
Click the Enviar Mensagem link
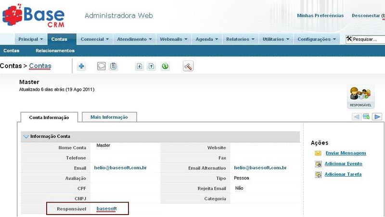346,153
